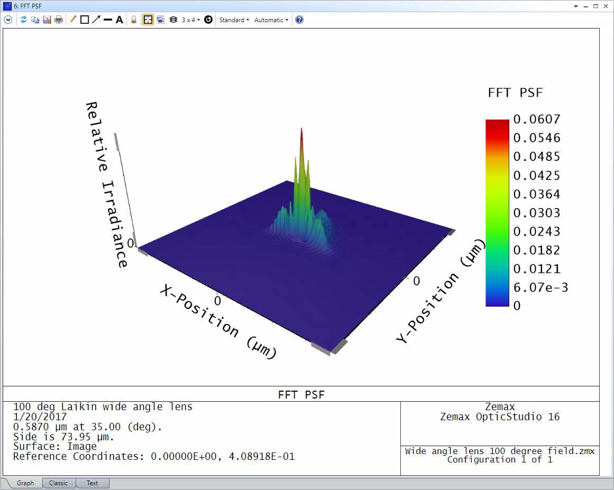
Task: Open the Automatic dropdown
Action: coord(271,20)
